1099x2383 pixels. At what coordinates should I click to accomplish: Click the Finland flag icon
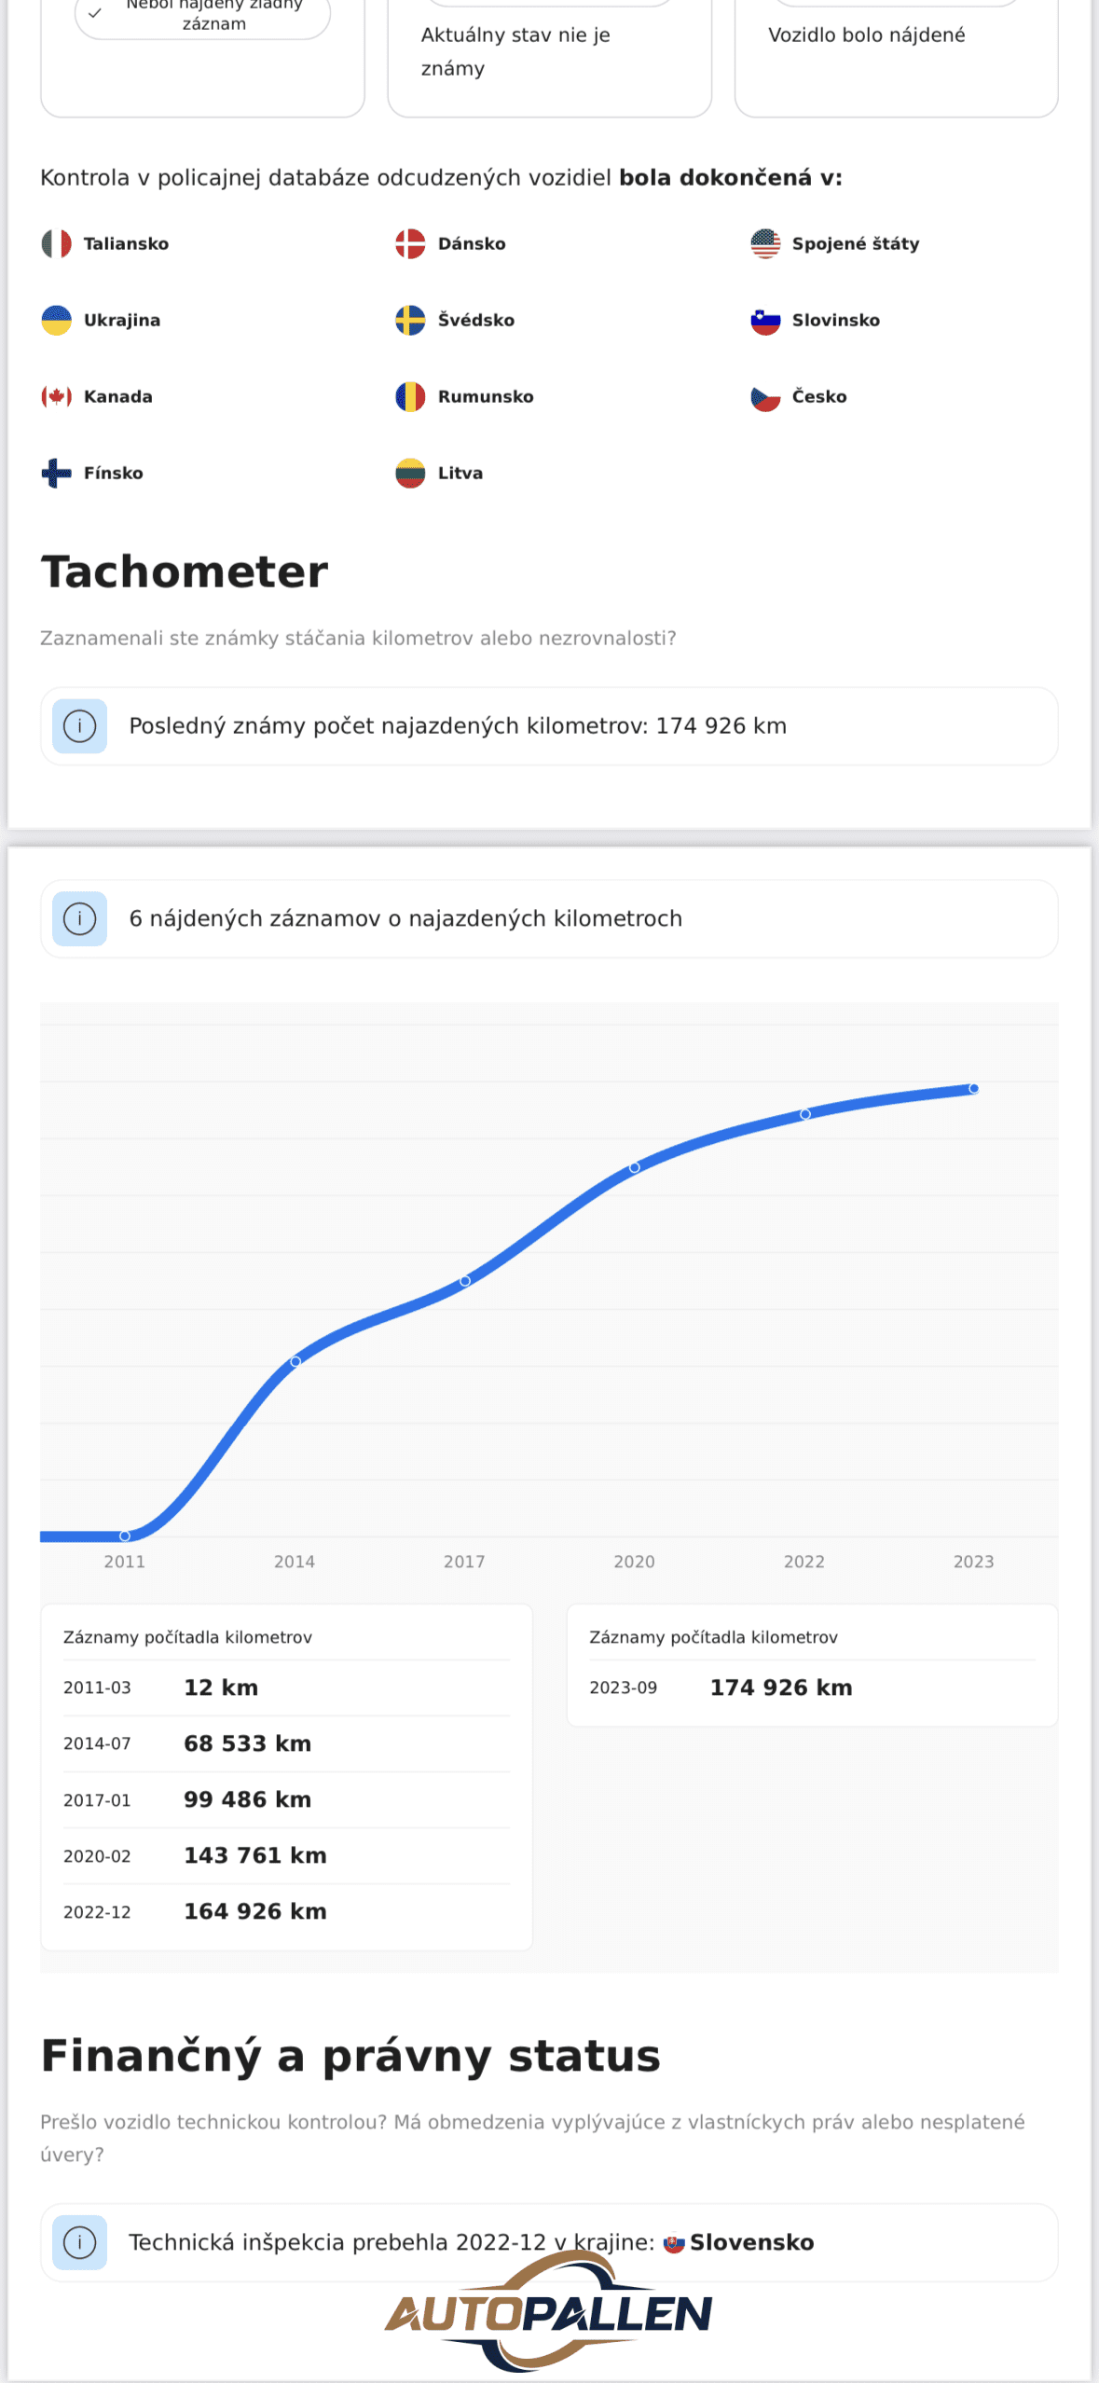pyautogui.click(x=56, y=473)
